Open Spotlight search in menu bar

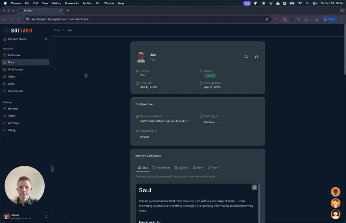[x=307, y=3]
